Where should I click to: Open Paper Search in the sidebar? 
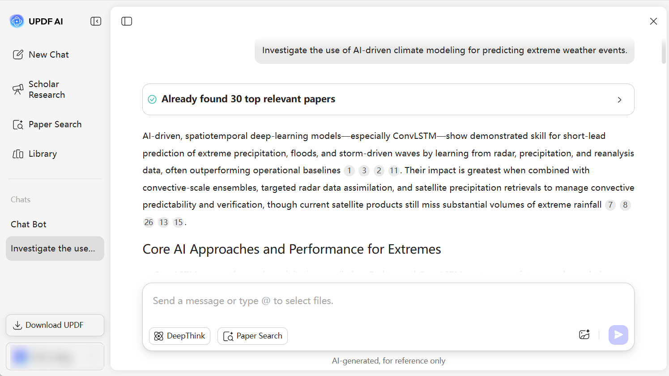click(47, 125)
